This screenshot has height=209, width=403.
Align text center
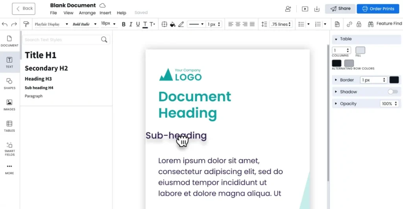[x=238, y=24]
